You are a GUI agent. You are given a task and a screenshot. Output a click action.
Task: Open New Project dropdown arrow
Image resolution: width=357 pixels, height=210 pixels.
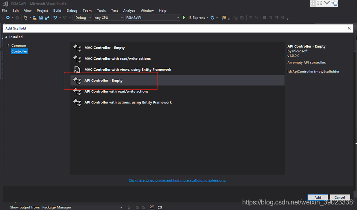click(30, 18)
